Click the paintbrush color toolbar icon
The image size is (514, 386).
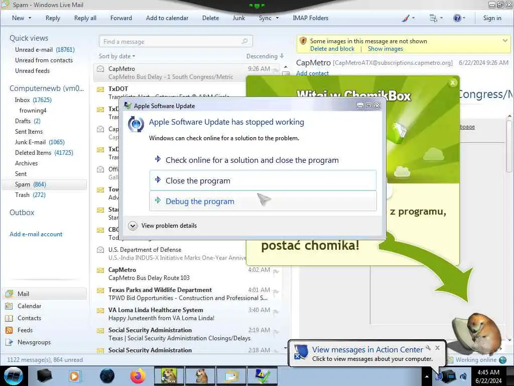point(406,18)
